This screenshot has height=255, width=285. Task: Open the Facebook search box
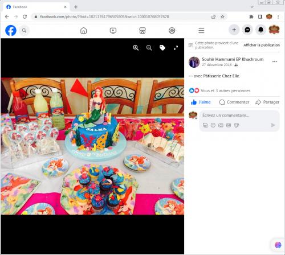[x=24, y=30]
